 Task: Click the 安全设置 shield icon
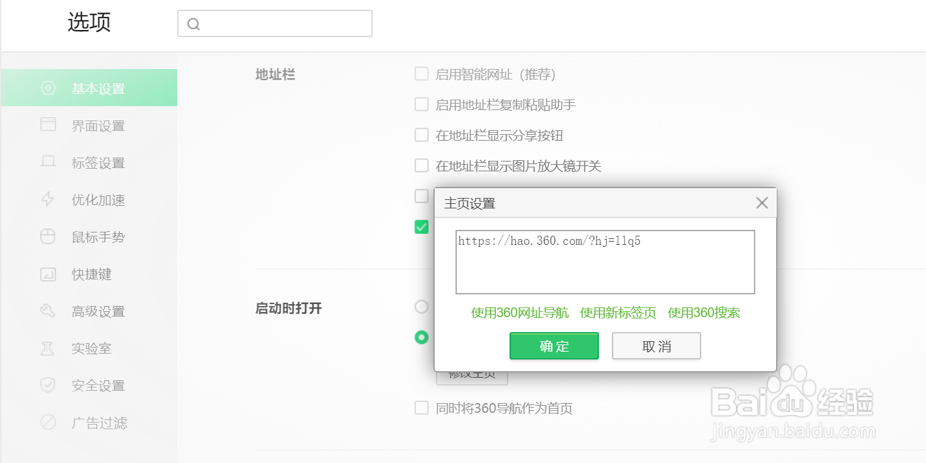coord(48,386)
